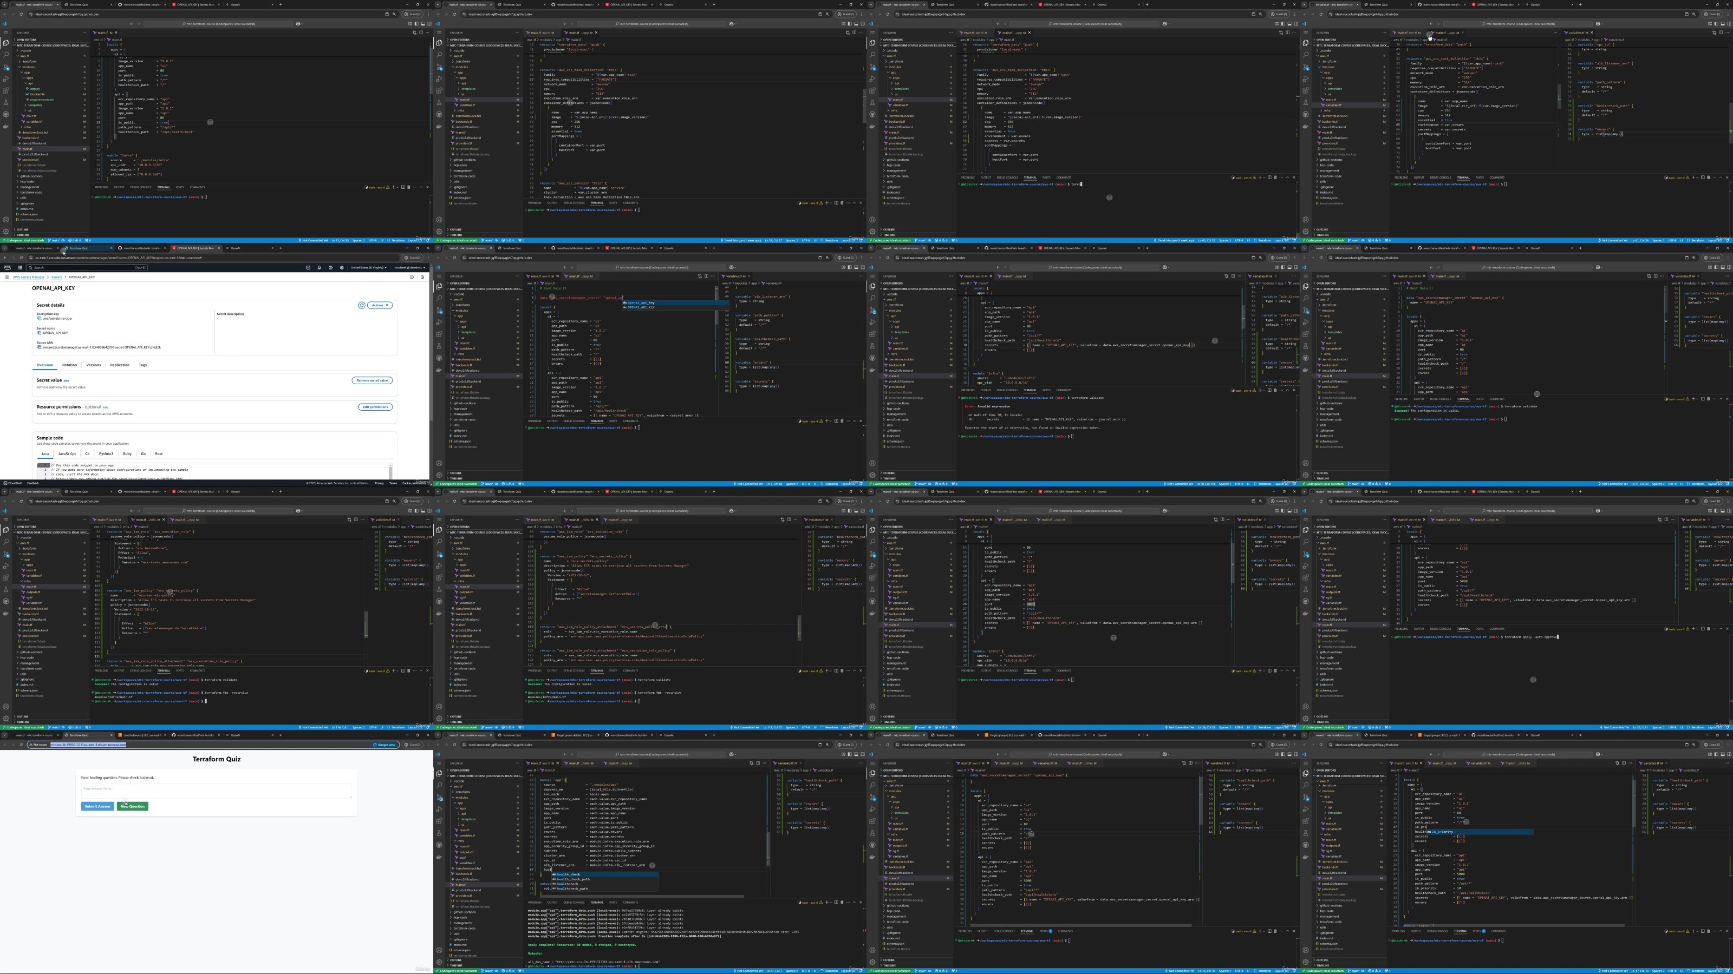Screen dimensions: 1733x974
Task: Switch to Replication tab in Secrets Manager frame
Action: [x=120, y=365]
